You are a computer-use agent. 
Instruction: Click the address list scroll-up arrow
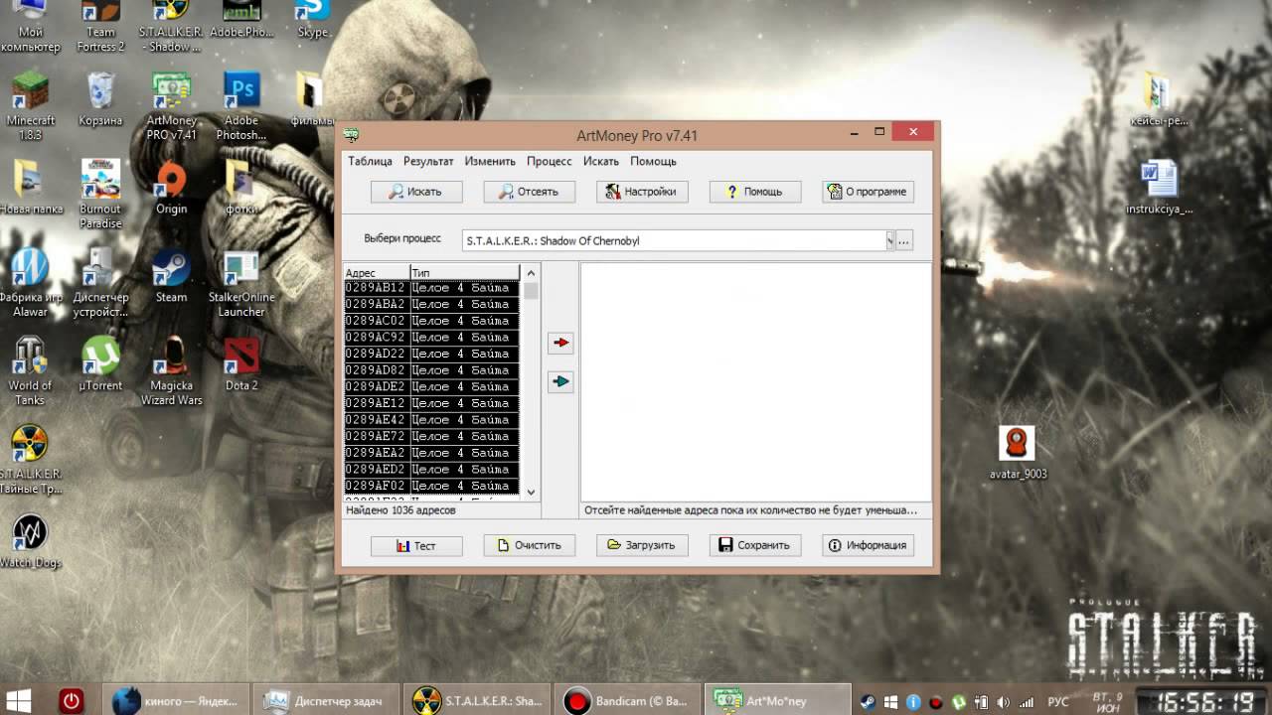pos(531,273)
